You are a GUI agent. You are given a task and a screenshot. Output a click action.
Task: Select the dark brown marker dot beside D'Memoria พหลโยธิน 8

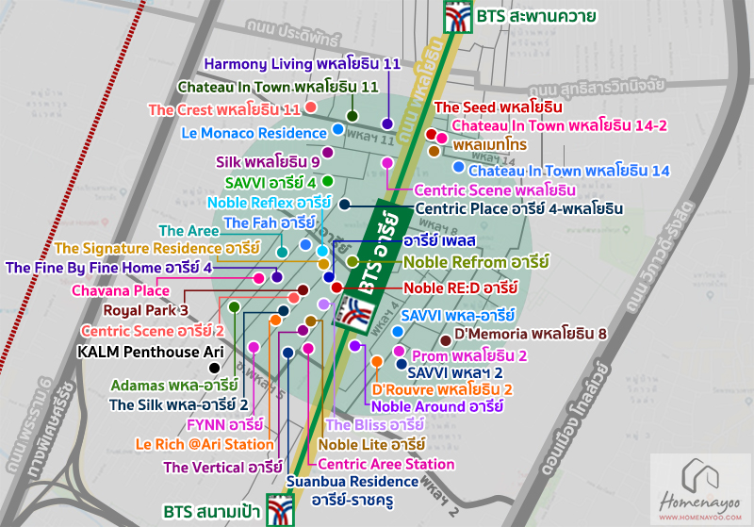(446, 340)
